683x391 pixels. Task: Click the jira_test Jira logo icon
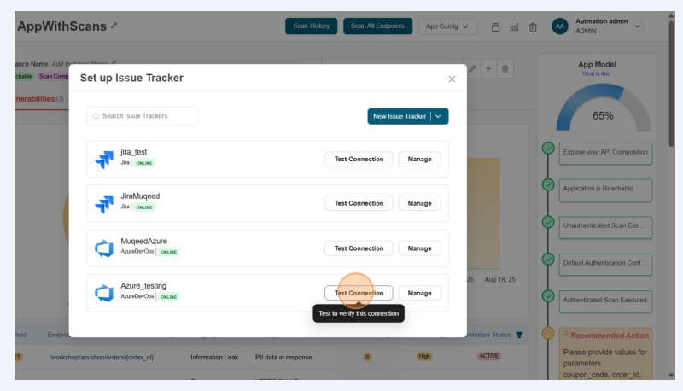[x=104, y=160]
